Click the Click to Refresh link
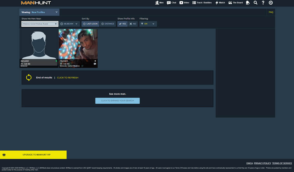 [68, 78]
